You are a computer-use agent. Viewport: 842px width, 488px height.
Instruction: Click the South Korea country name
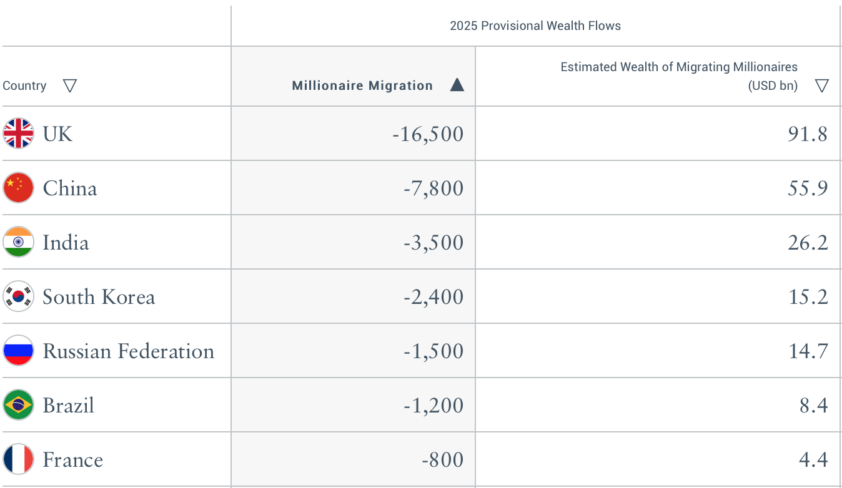(99, 297)
